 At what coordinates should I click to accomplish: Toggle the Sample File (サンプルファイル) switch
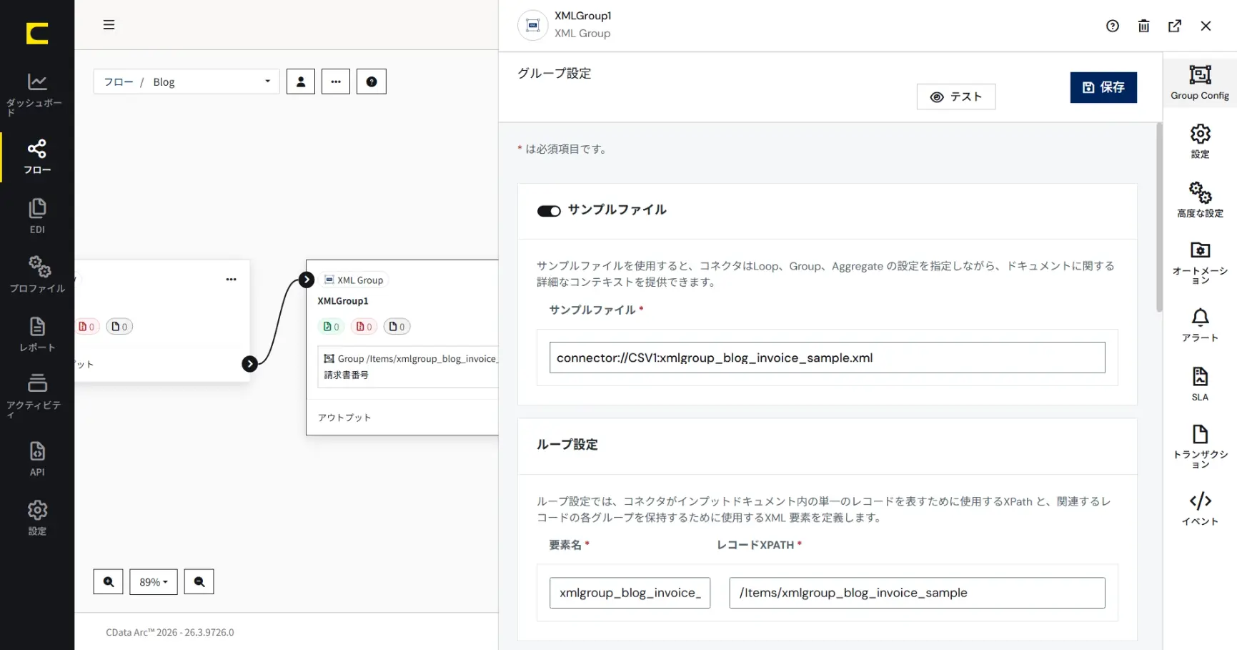click(x=549, y=211)
